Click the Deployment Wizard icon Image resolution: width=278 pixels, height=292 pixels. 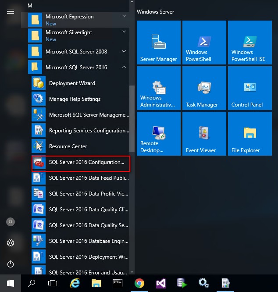(x=39, y=83)
